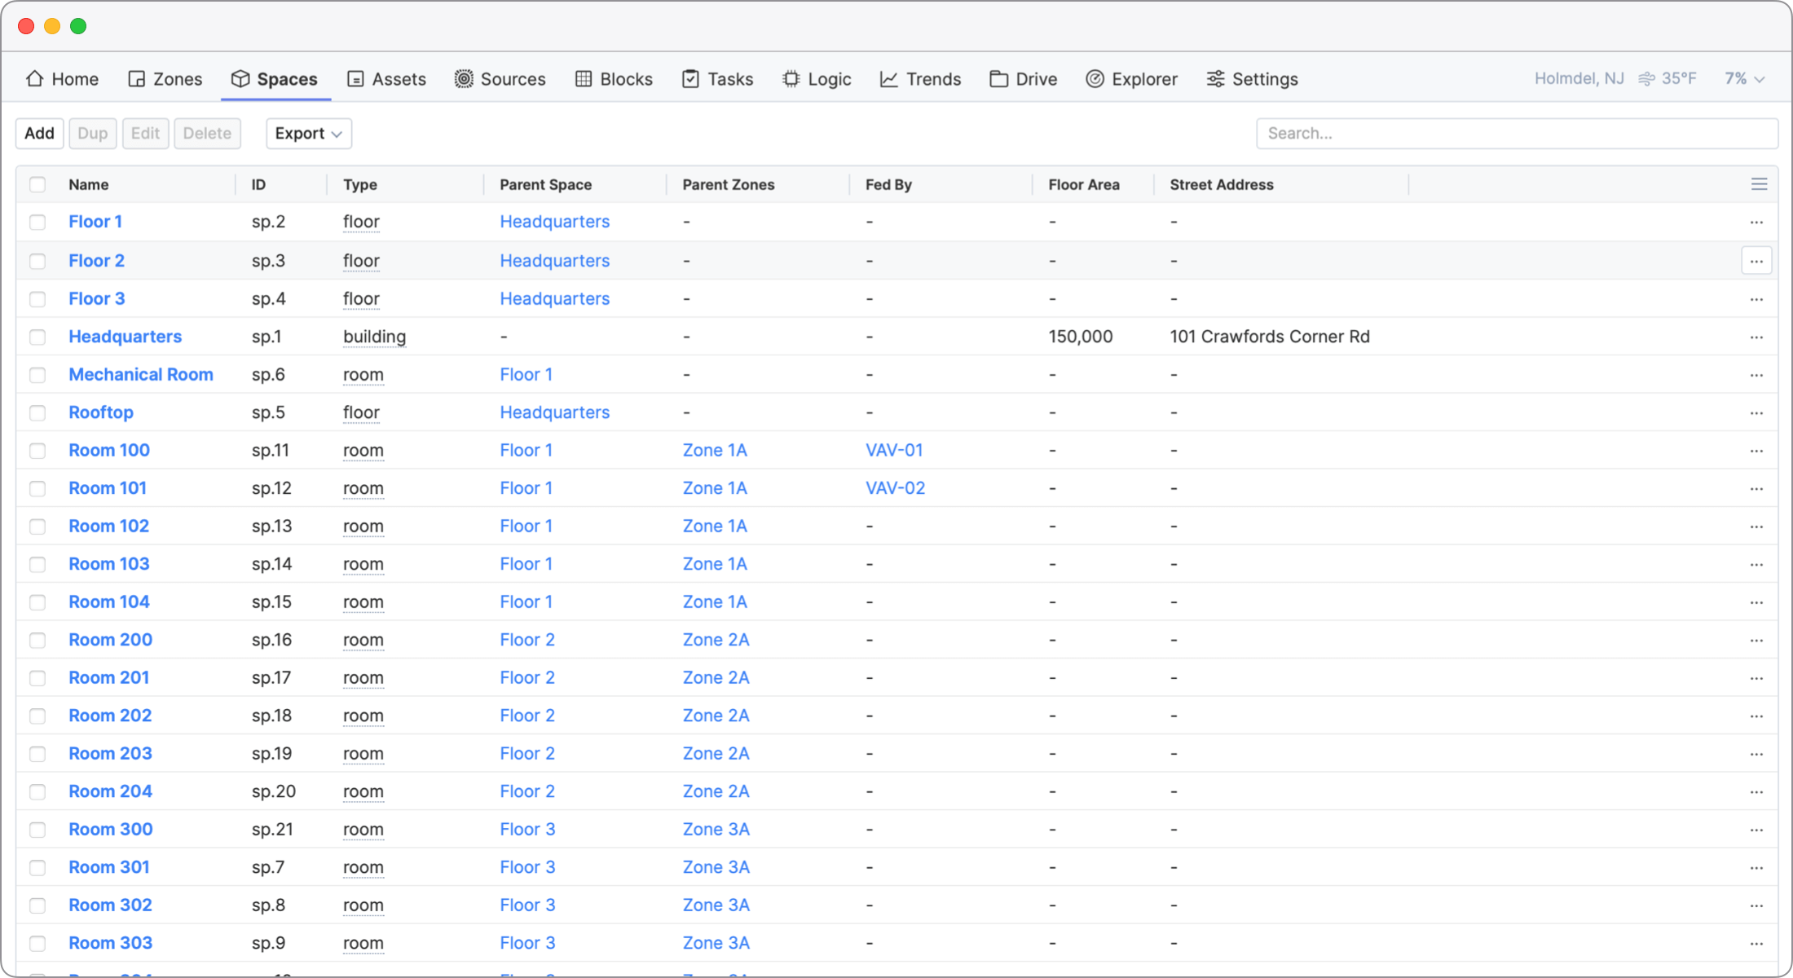Click the Settings sliders icon
This screenshot has height=978, width=1793.
[1215, 79]
